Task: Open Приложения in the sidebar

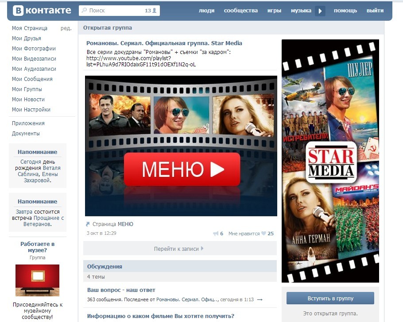Action: tap(28, 123)
